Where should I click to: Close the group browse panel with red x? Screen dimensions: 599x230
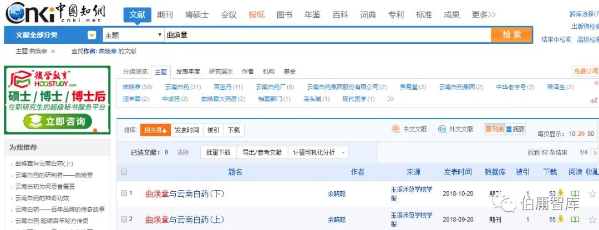596,83
